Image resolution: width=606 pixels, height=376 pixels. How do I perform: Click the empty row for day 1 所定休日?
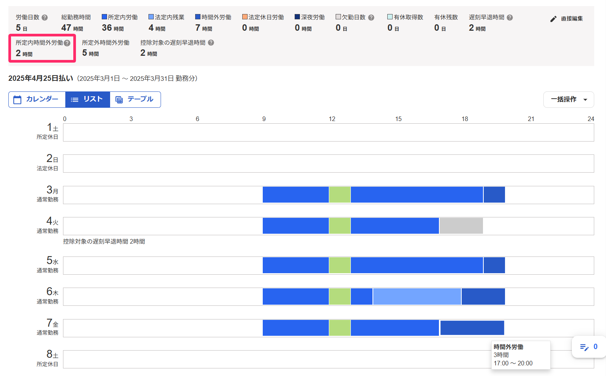[x=328, y=132]
